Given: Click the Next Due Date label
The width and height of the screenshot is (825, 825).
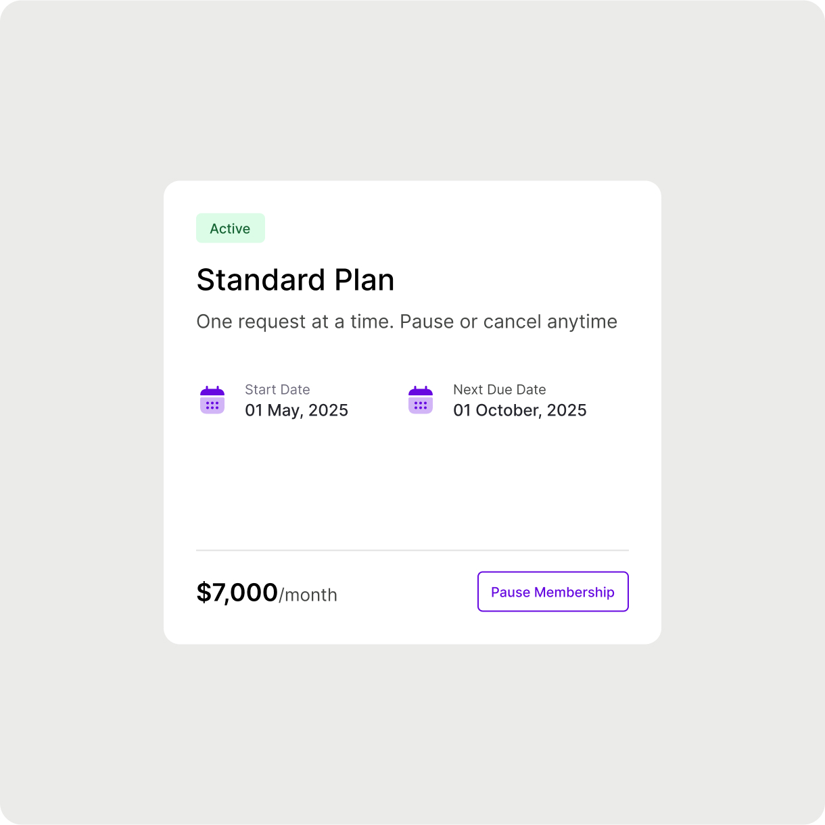Looking at the screenshot, I should [x=500, y=389].
